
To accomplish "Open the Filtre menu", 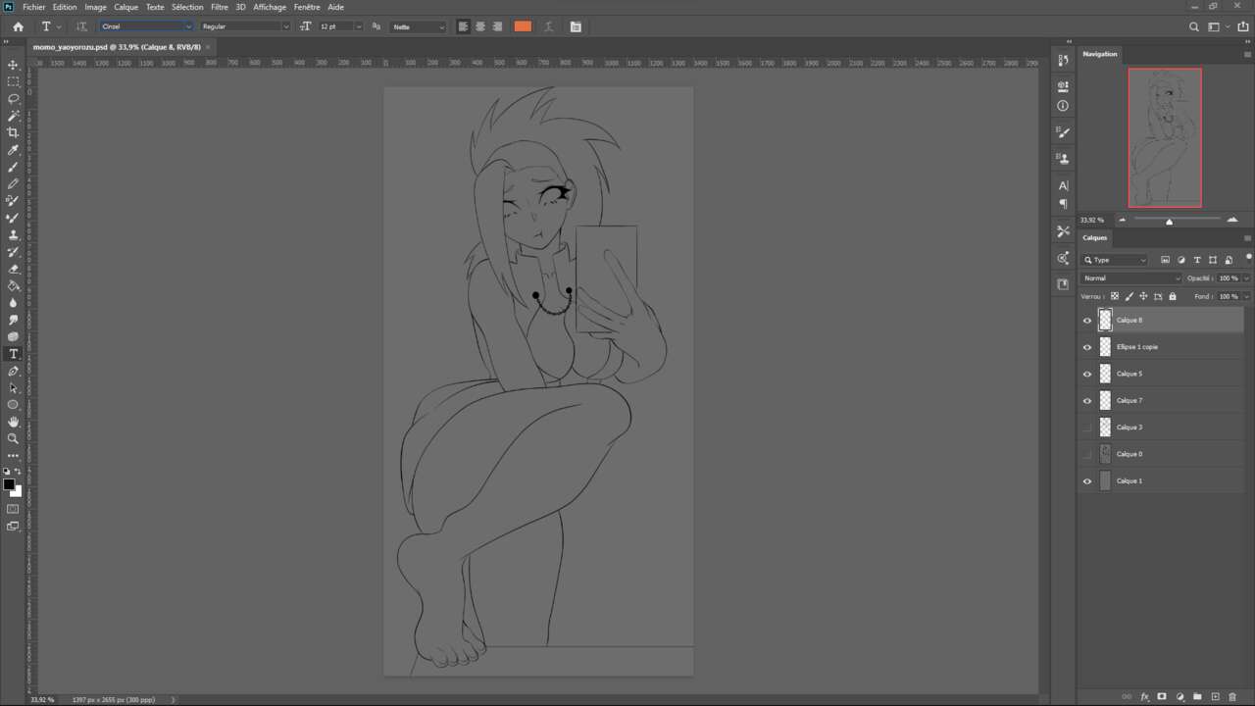I will (219, 7).
